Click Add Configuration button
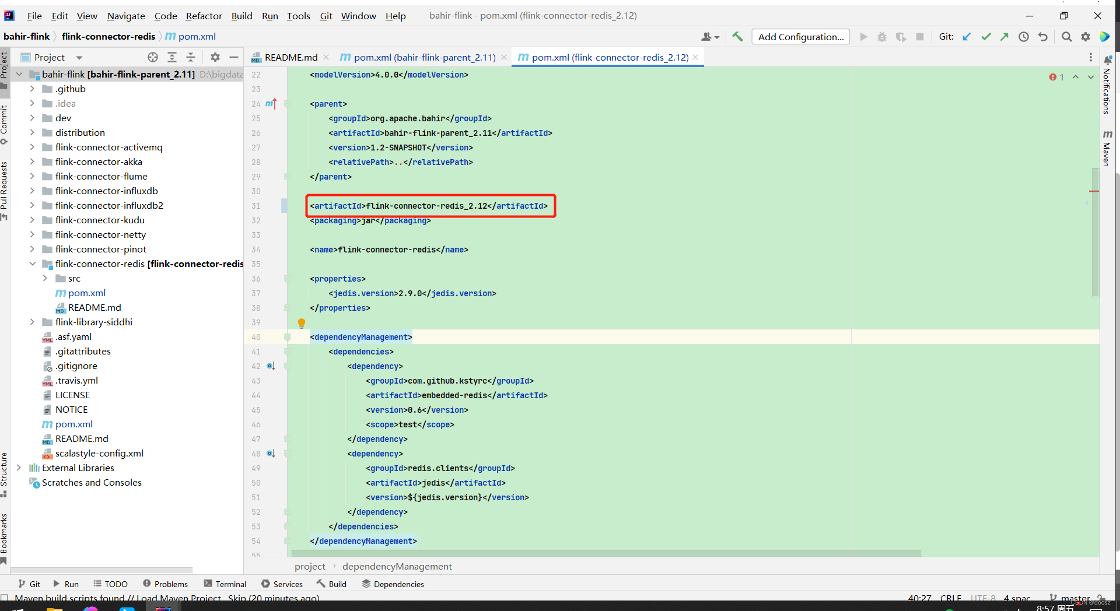 tap(800, 37)
